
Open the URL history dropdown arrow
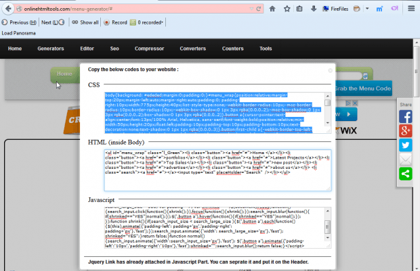[x=251, y=9]
